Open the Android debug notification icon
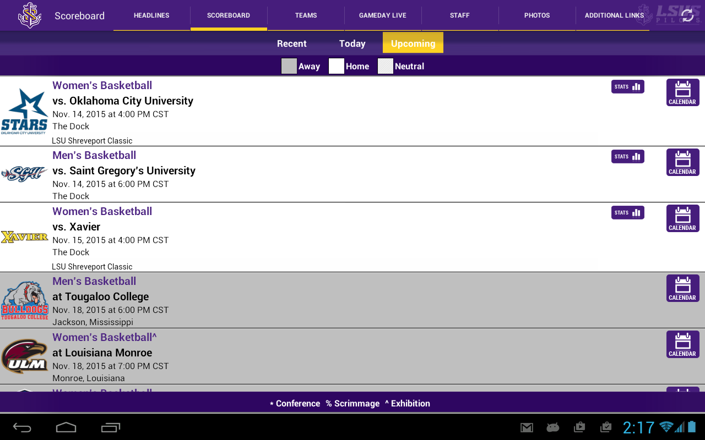This screenshot has height=440, width=705. click(552, 427)
